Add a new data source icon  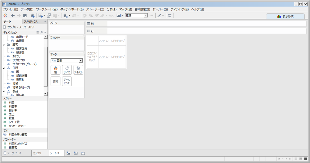coord(33,15)
